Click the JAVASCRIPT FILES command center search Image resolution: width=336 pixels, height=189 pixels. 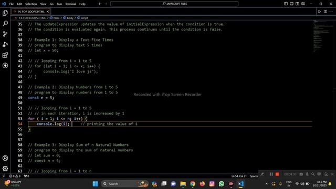[x=174, y=4]
